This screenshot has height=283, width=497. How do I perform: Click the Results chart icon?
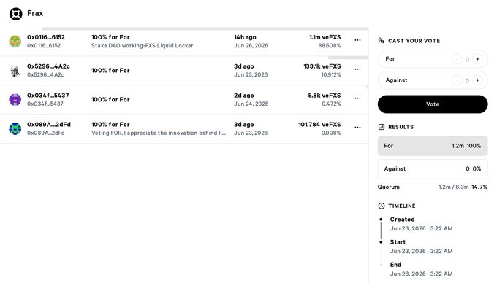(x=382, y=127)
